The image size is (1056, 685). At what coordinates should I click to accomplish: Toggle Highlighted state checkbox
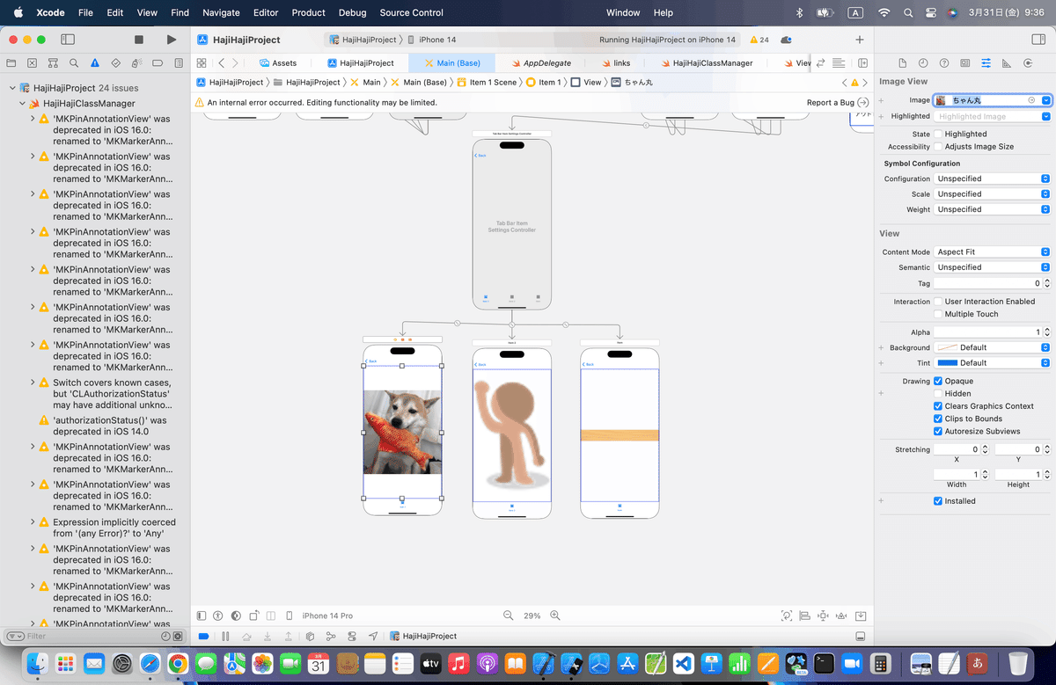click(x=938, y=135)
